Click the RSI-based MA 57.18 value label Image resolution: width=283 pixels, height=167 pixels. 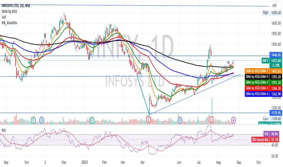[x=265, y=140]
